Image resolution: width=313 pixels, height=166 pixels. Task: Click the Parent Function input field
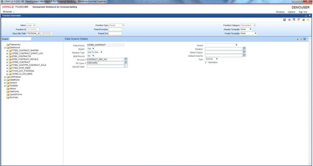pos(115,29)
